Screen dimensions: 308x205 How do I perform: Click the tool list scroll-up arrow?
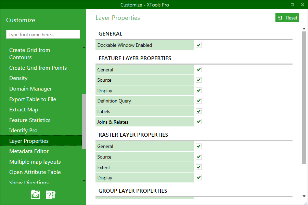(x=84, y=47)
